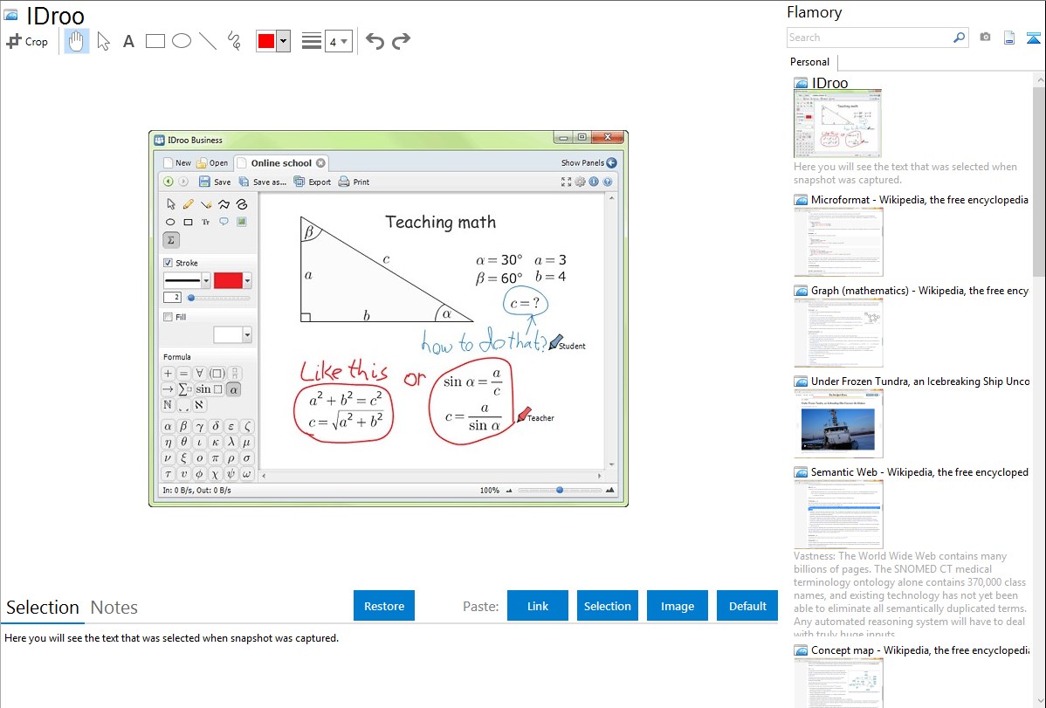Click the page document icon next to camera
1046x708 pixels.
[x=1009, y=38]
